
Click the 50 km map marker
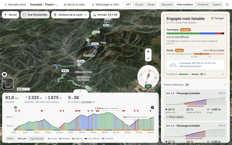tap(106, 25)
